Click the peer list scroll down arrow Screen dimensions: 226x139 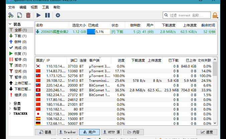[x=215, y=123]
